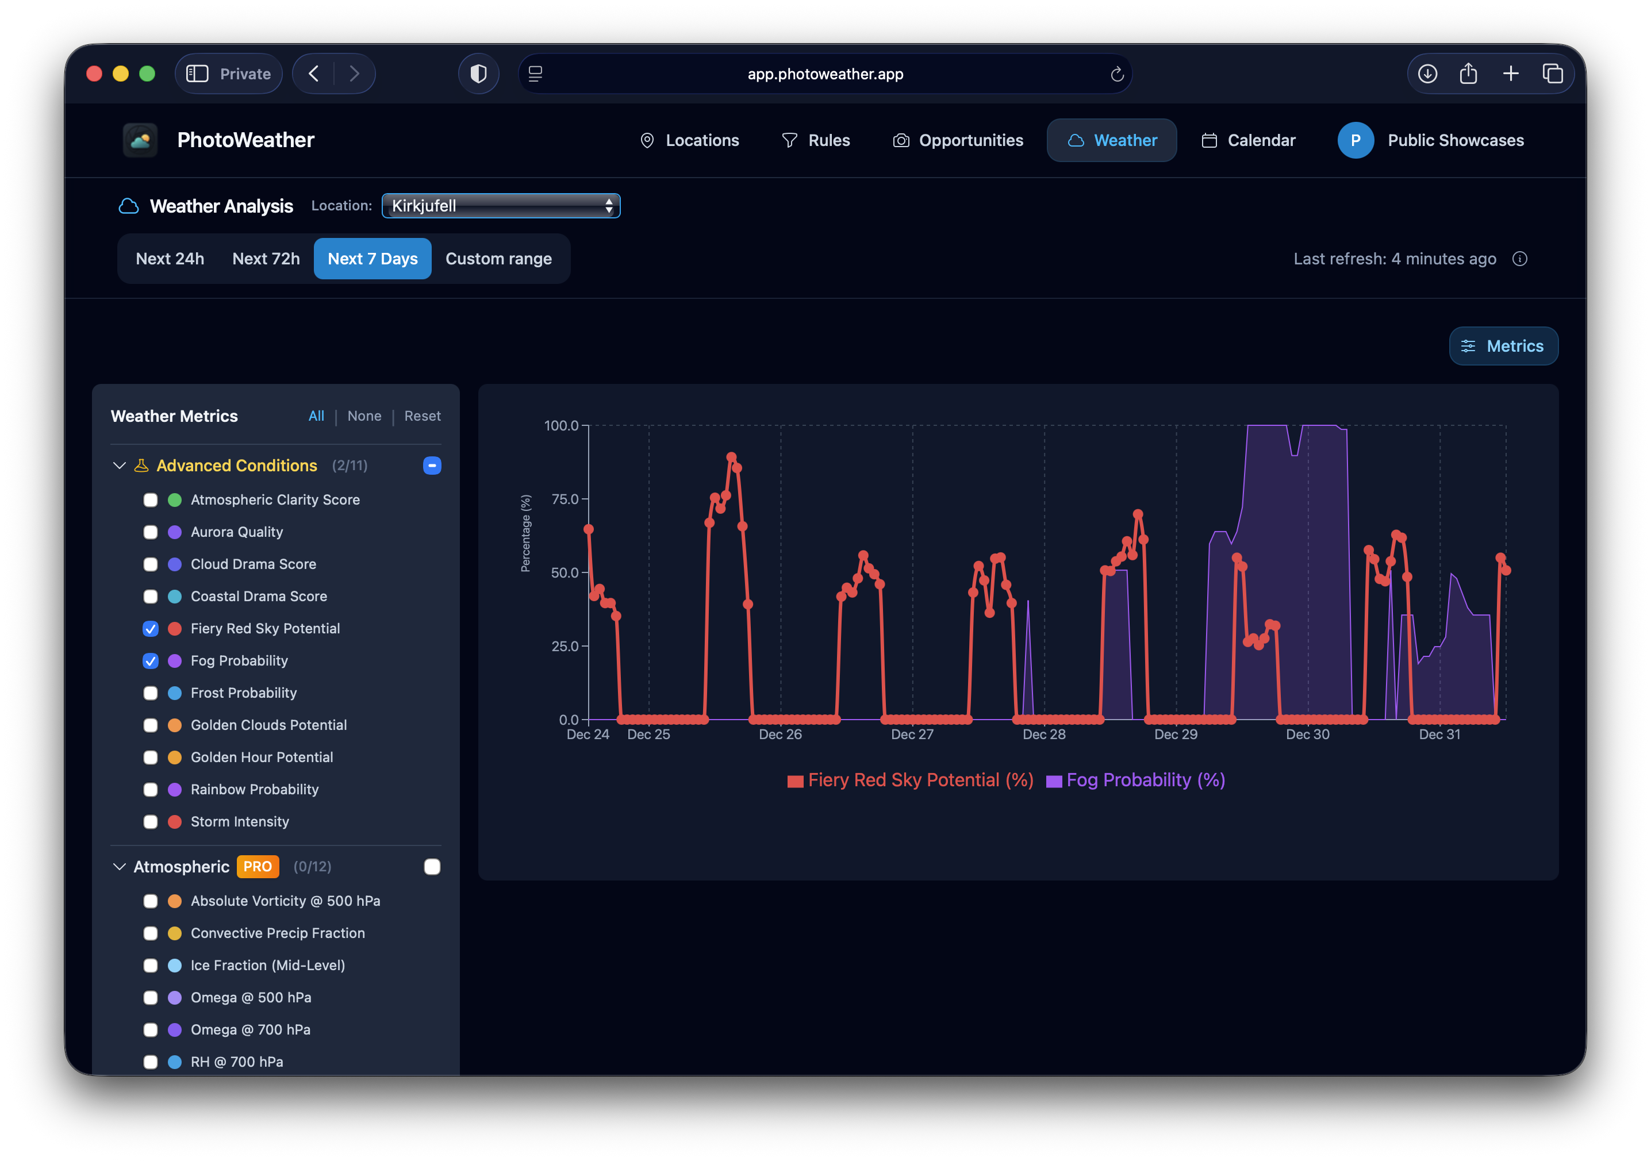The image size is (1651, 1161).
Task: Click the Safari sidebar toggle icon
Action: (197, 74)
